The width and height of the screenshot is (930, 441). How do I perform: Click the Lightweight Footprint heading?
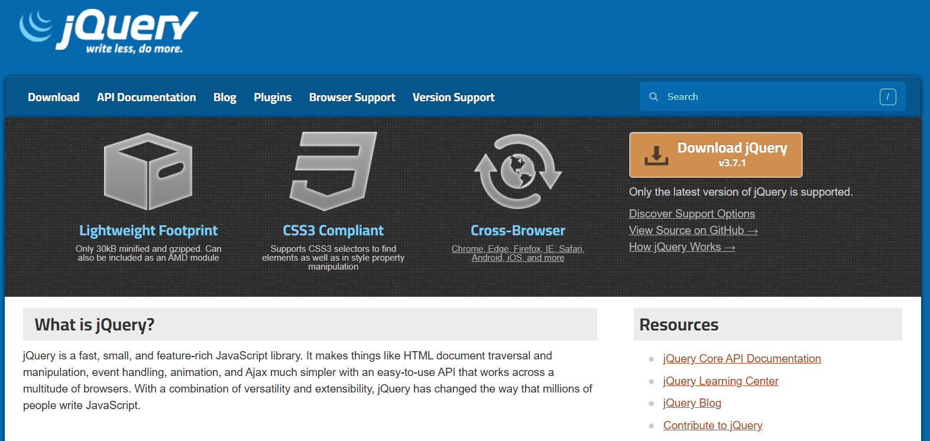(x=148, y=231)
